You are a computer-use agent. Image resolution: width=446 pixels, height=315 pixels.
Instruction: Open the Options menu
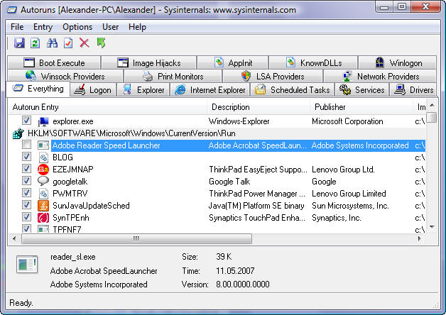(x=77, y=27)
